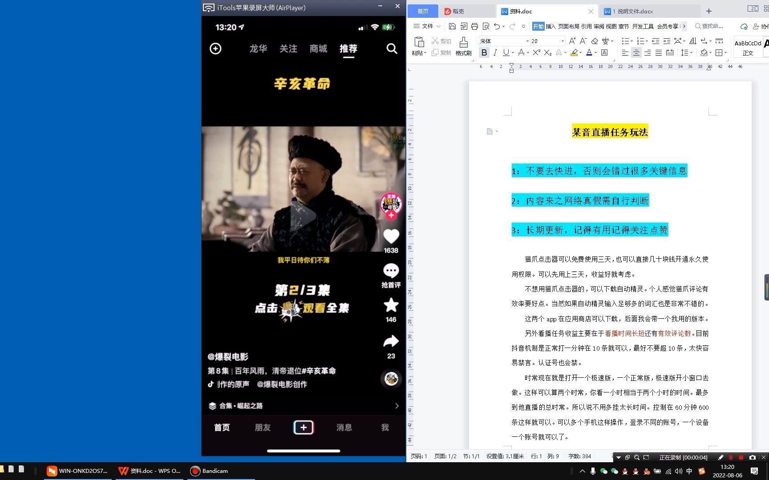Viewport: 769px width, 480px height.
Task: Click the search magnifier in Douyin
Action: click(x=392, y=48)
